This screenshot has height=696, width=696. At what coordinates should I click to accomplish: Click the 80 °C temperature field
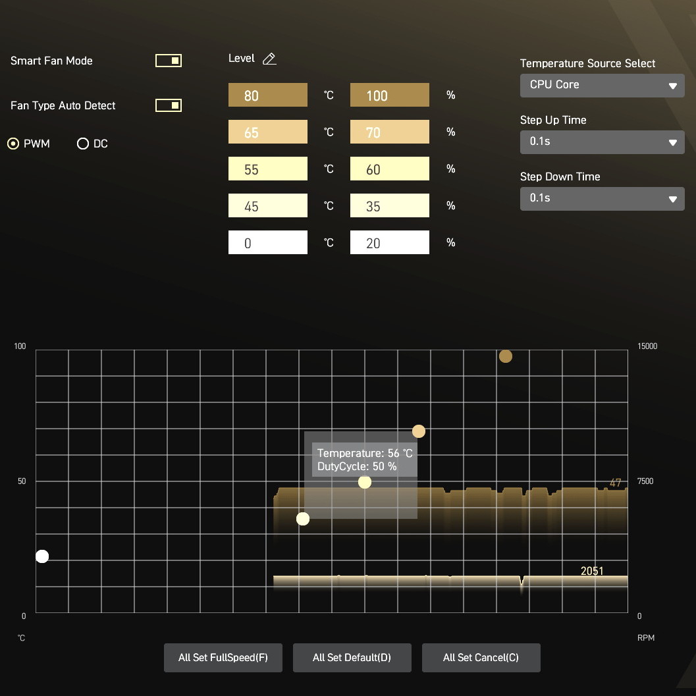click(x=267, y=95)
